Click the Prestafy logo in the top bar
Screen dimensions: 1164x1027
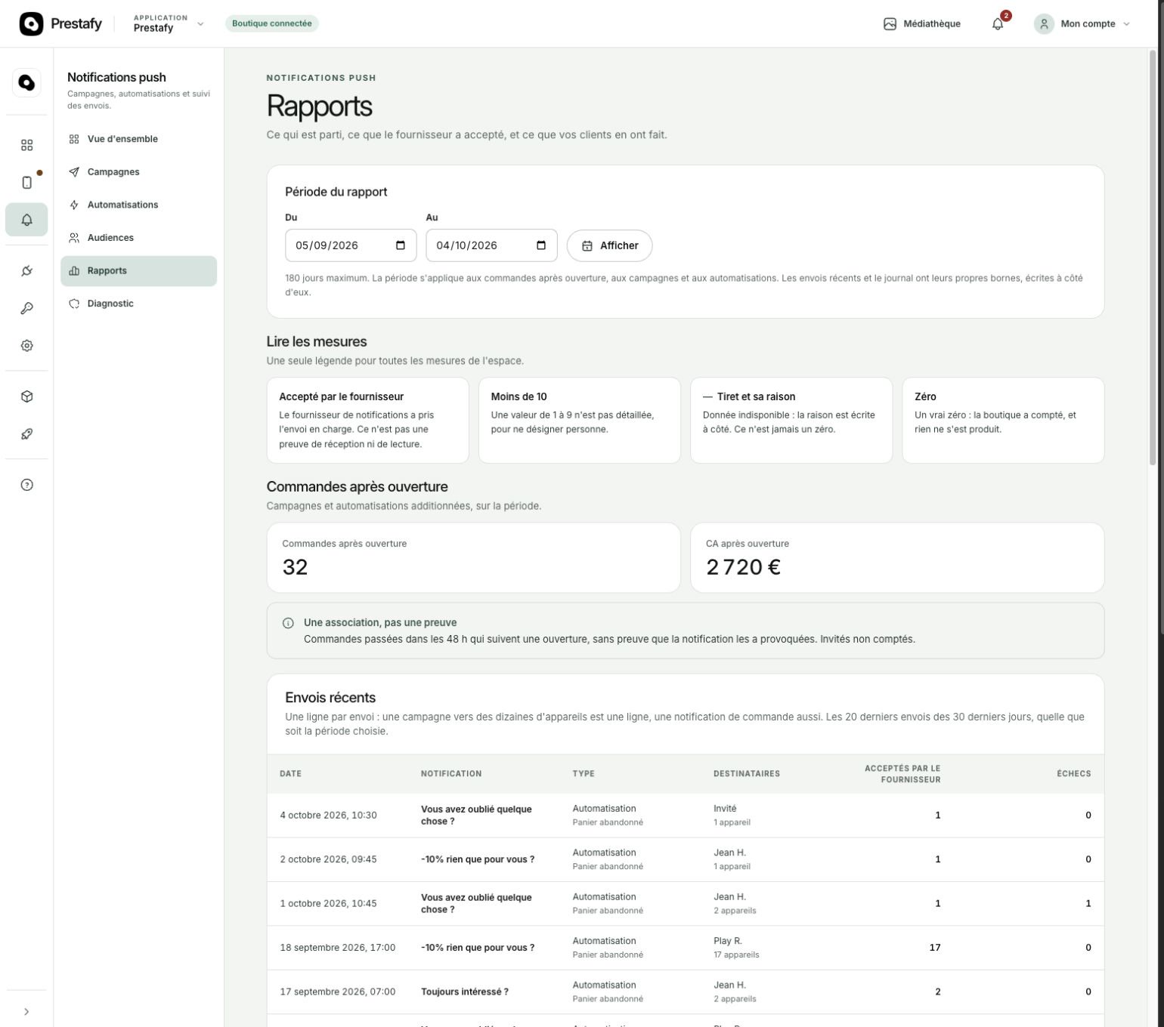click(x=60, y=23)
